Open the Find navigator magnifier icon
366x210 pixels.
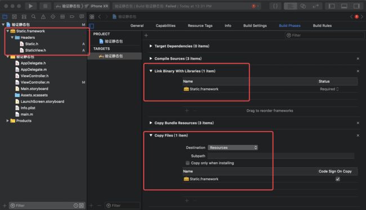coord(34,16)
